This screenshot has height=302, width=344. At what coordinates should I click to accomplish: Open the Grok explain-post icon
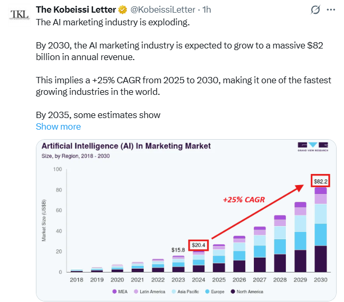[316, 9]
